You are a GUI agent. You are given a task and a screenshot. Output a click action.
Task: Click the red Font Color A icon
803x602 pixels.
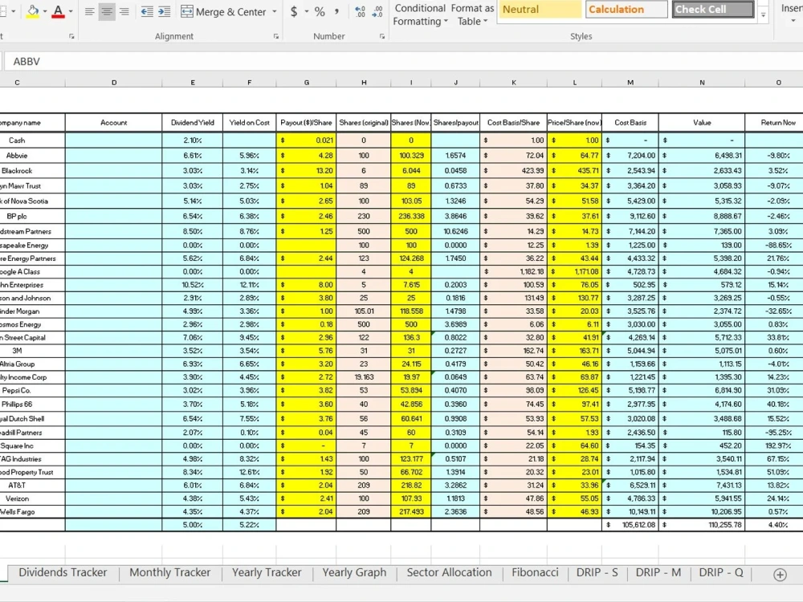coord(59,11)
